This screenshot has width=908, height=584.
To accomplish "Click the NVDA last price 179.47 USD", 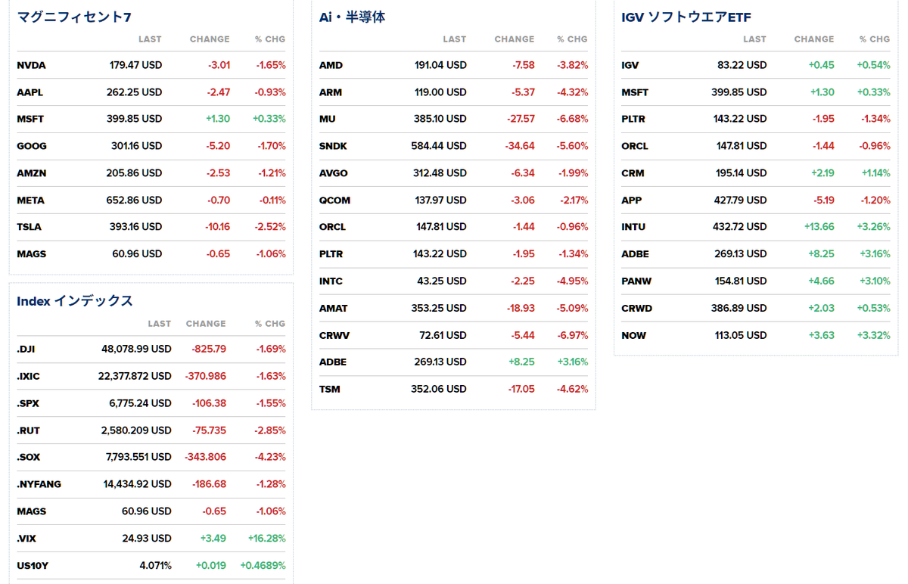I will (x=135, y=66).
